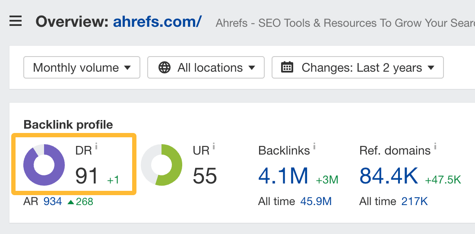This screenshot has height=234, width=475.
Task: Click the Backlinks value 4.1M
Action: point(283,176)
